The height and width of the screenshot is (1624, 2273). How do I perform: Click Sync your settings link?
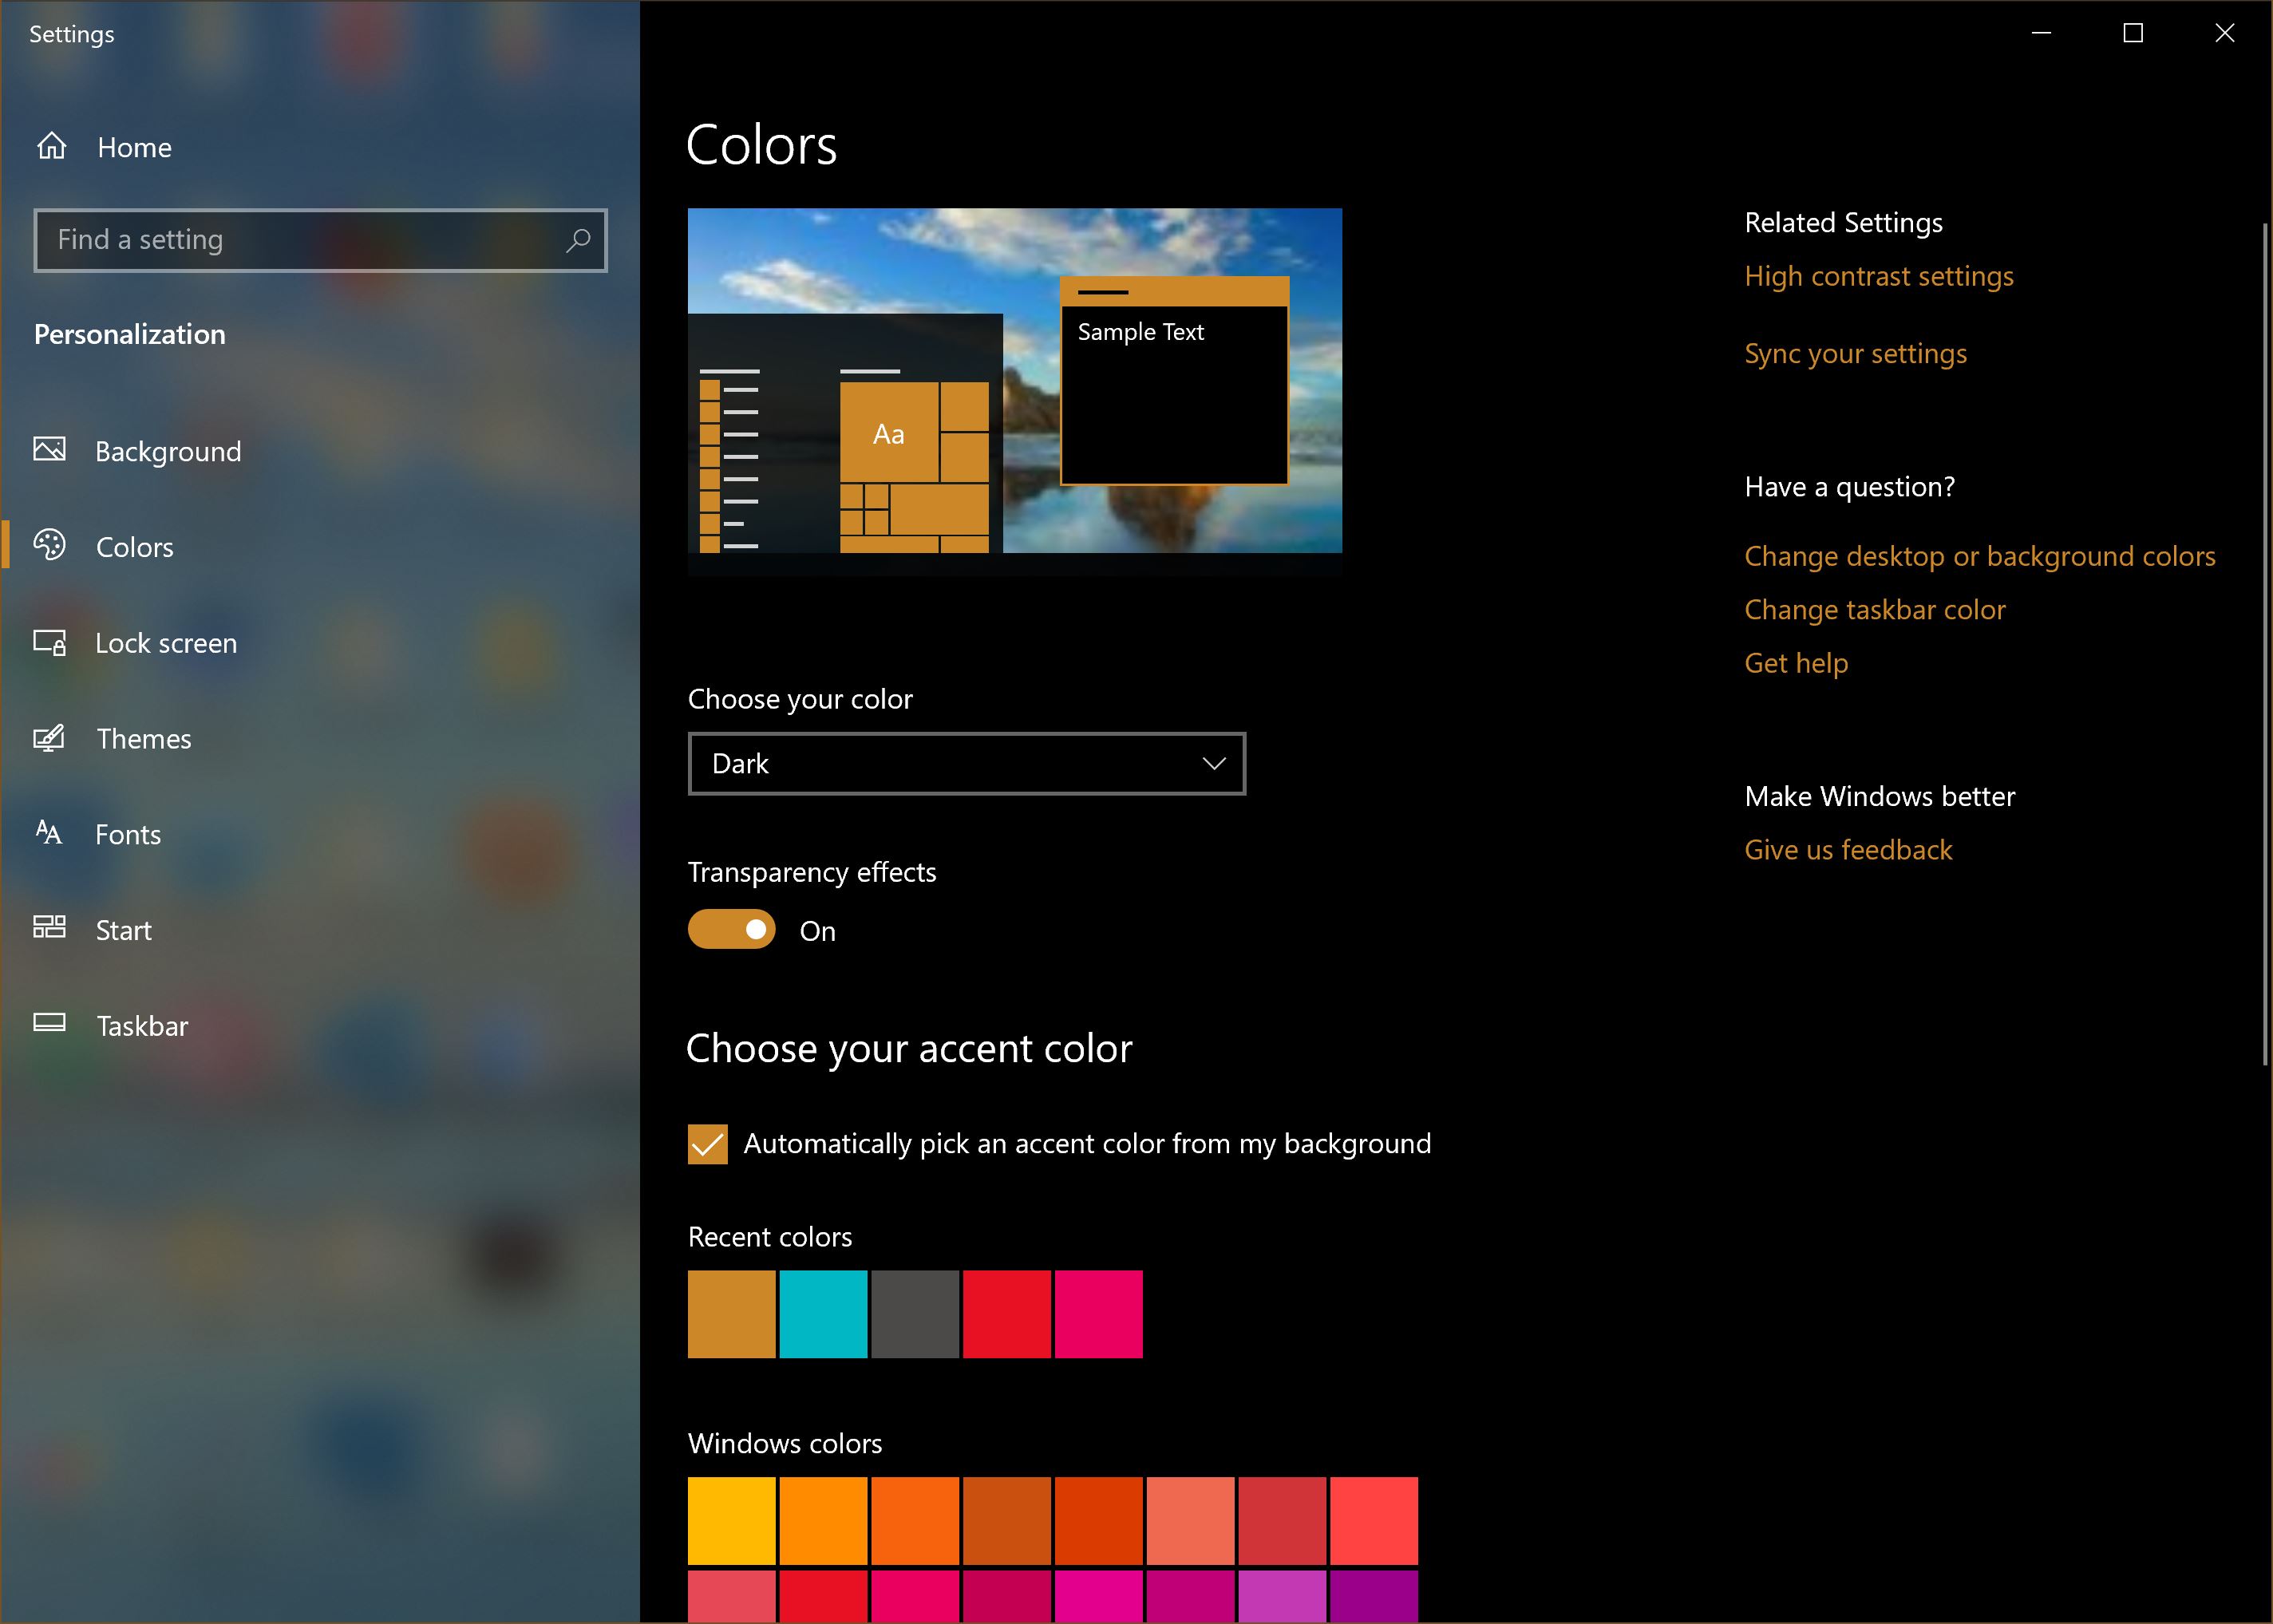pyautogui.click(x=1855, y=354)
